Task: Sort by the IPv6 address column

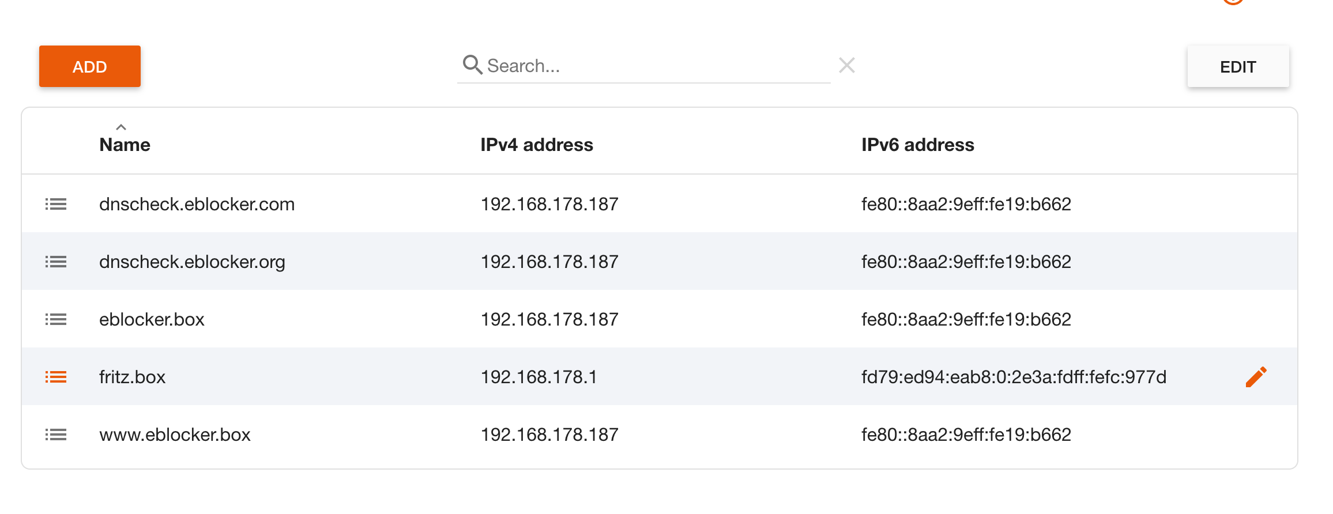Action: click(917, 145)
